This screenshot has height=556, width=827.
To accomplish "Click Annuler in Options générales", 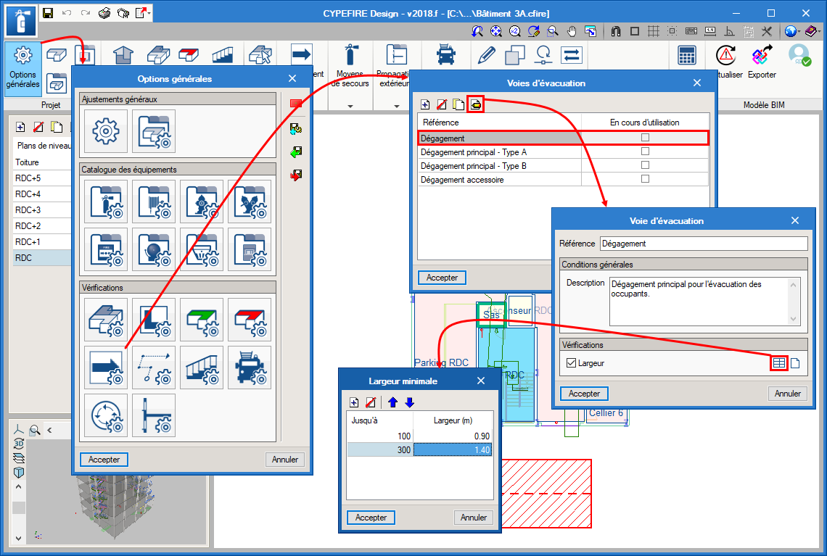I will [285, 460].
